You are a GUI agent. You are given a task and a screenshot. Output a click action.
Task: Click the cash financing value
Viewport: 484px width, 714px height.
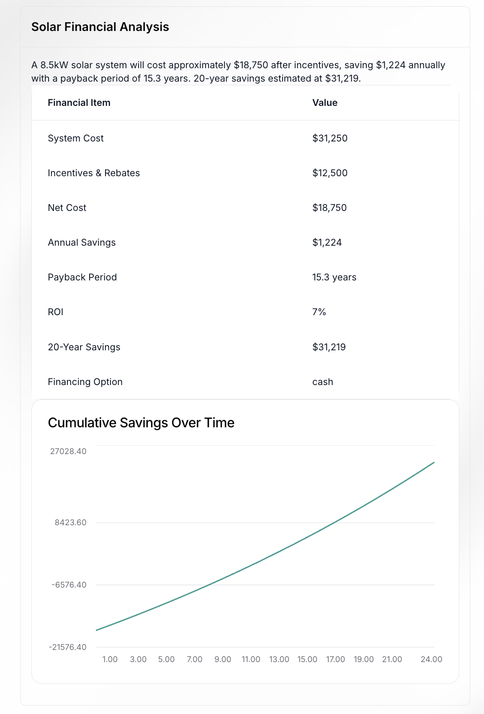click(x=323, y=382)
